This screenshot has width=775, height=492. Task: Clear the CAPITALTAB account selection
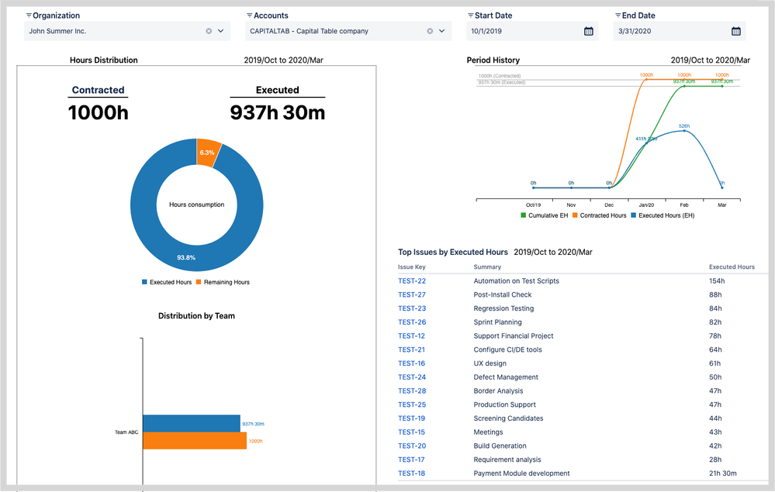click(x=430, y=31)
